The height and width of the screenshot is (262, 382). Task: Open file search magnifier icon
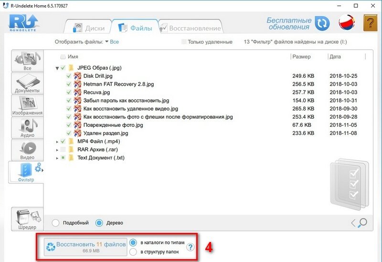click(x=362, y=222)
